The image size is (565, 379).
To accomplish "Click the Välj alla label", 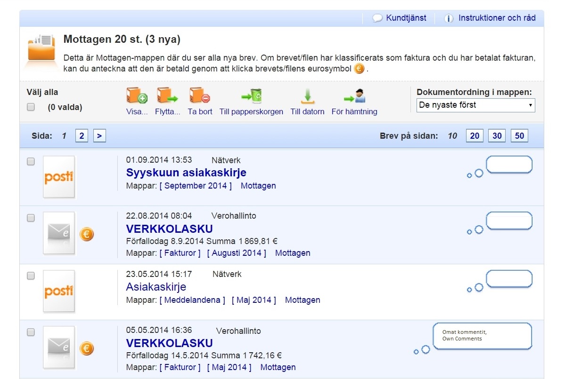I will (x=42, y=92).
